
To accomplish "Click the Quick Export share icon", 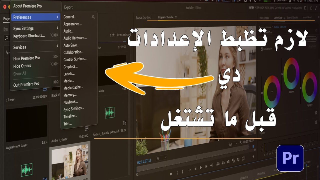I will 311,8.
